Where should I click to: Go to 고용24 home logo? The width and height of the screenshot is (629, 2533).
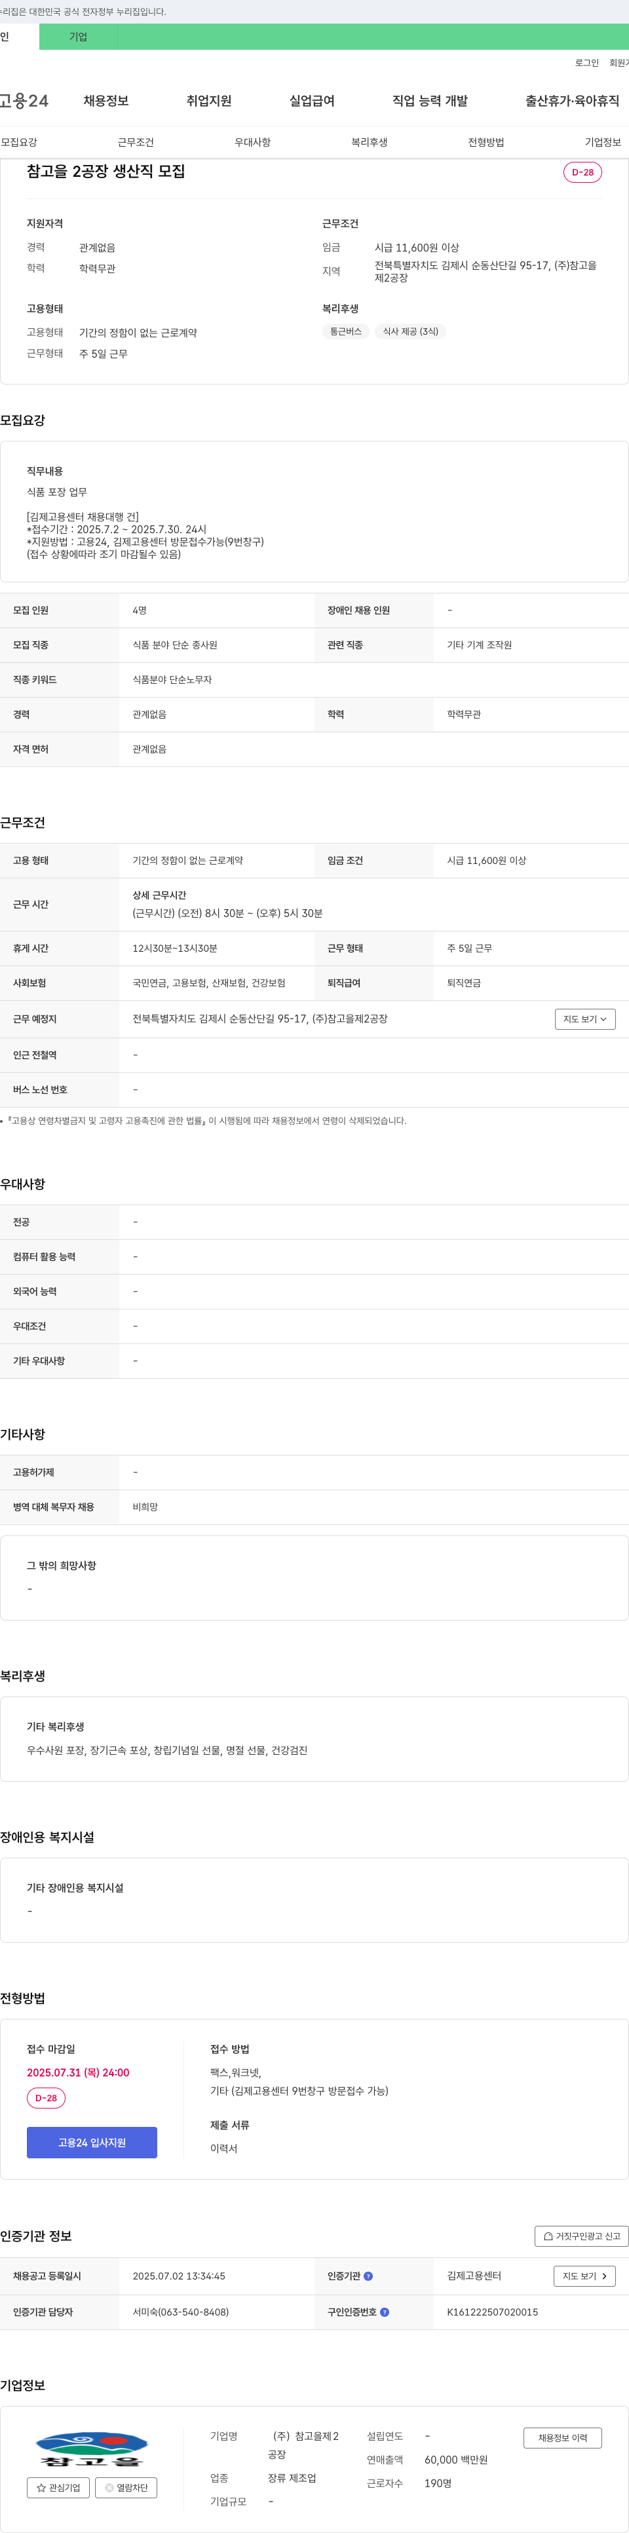coord(24,100)
